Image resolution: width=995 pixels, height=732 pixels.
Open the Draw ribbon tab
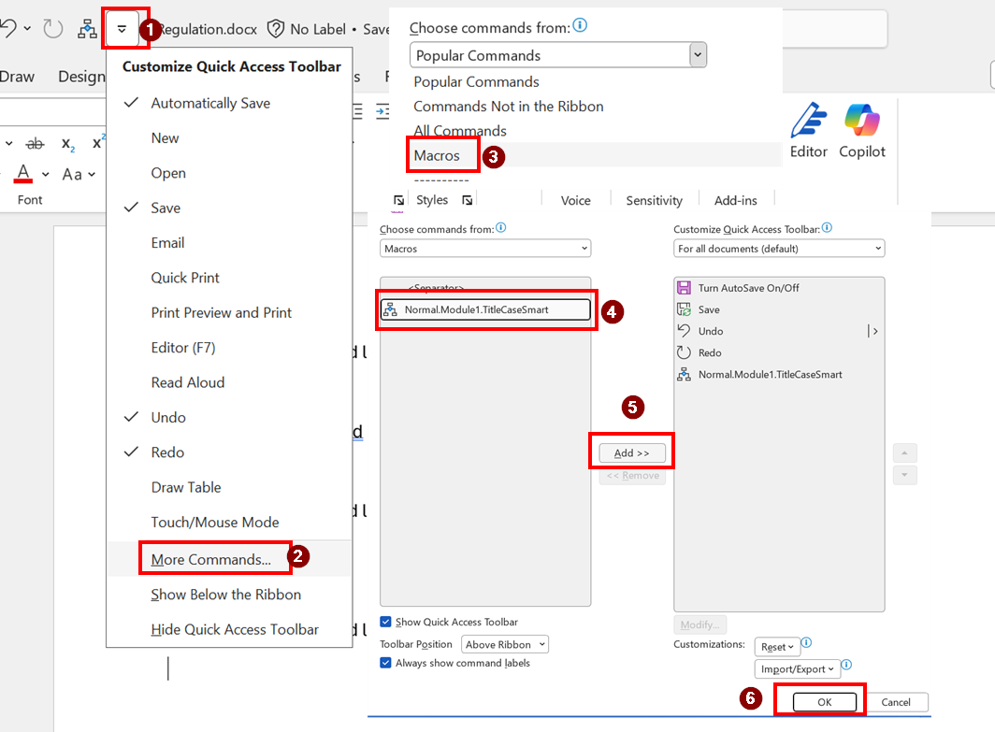click(17, 77)
